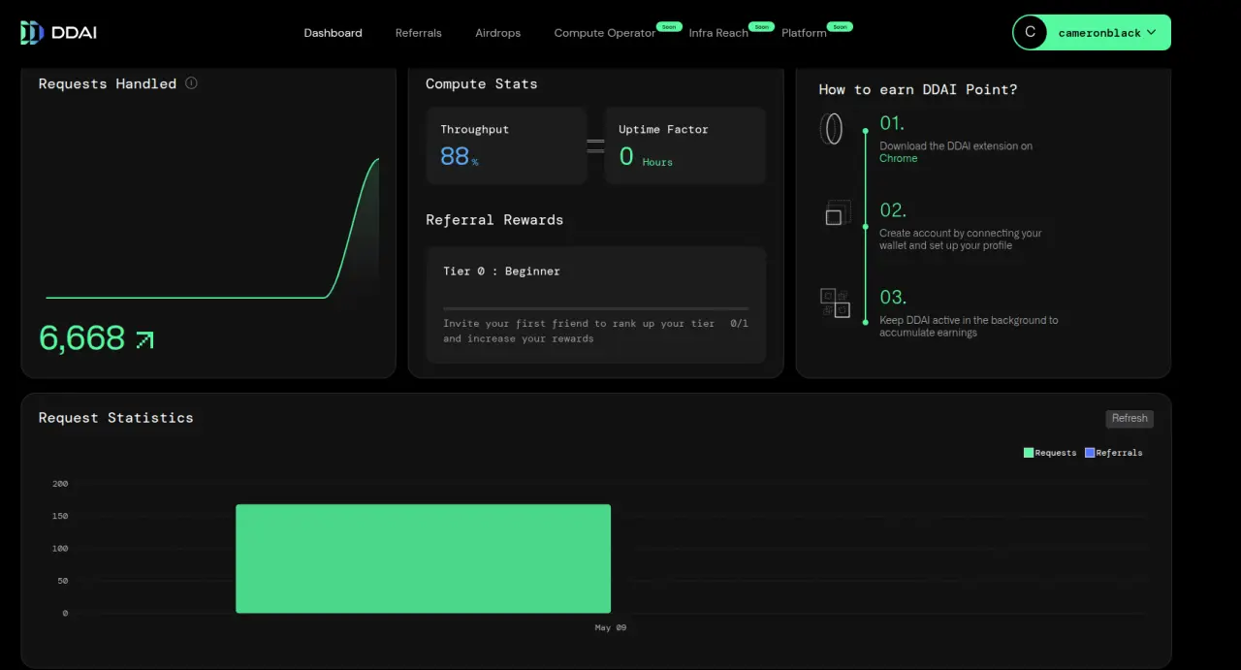Expand the user menu chevron arrow
The image size is (1241, 670).
(1151, 32)
